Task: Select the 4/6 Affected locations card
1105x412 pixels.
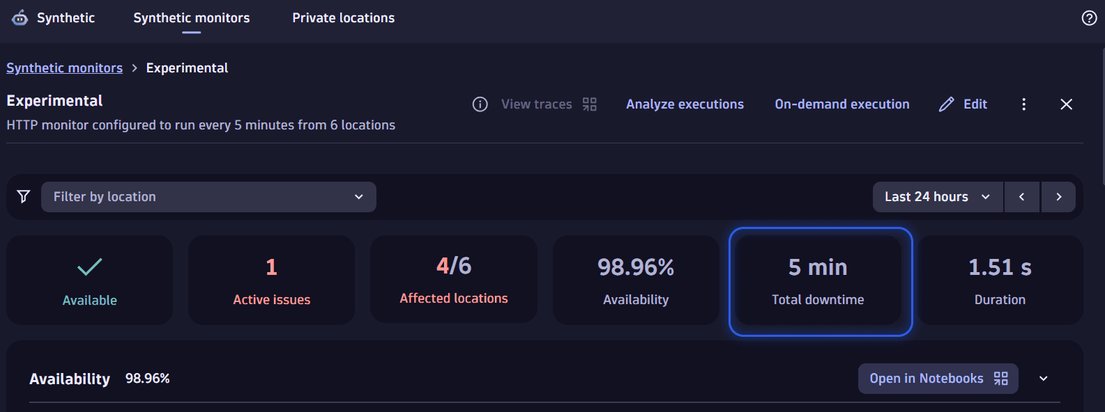Action: 454,279
